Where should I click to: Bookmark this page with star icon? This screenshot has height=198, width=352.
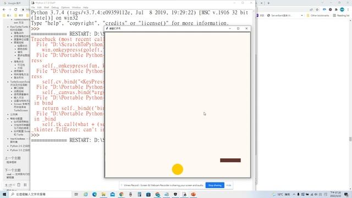coord(317,9)
